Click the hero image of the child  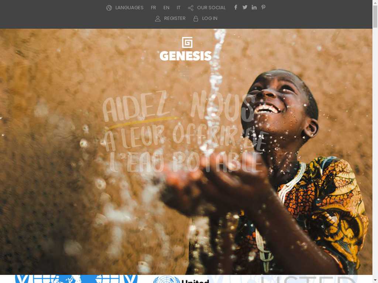coord(186,151)
